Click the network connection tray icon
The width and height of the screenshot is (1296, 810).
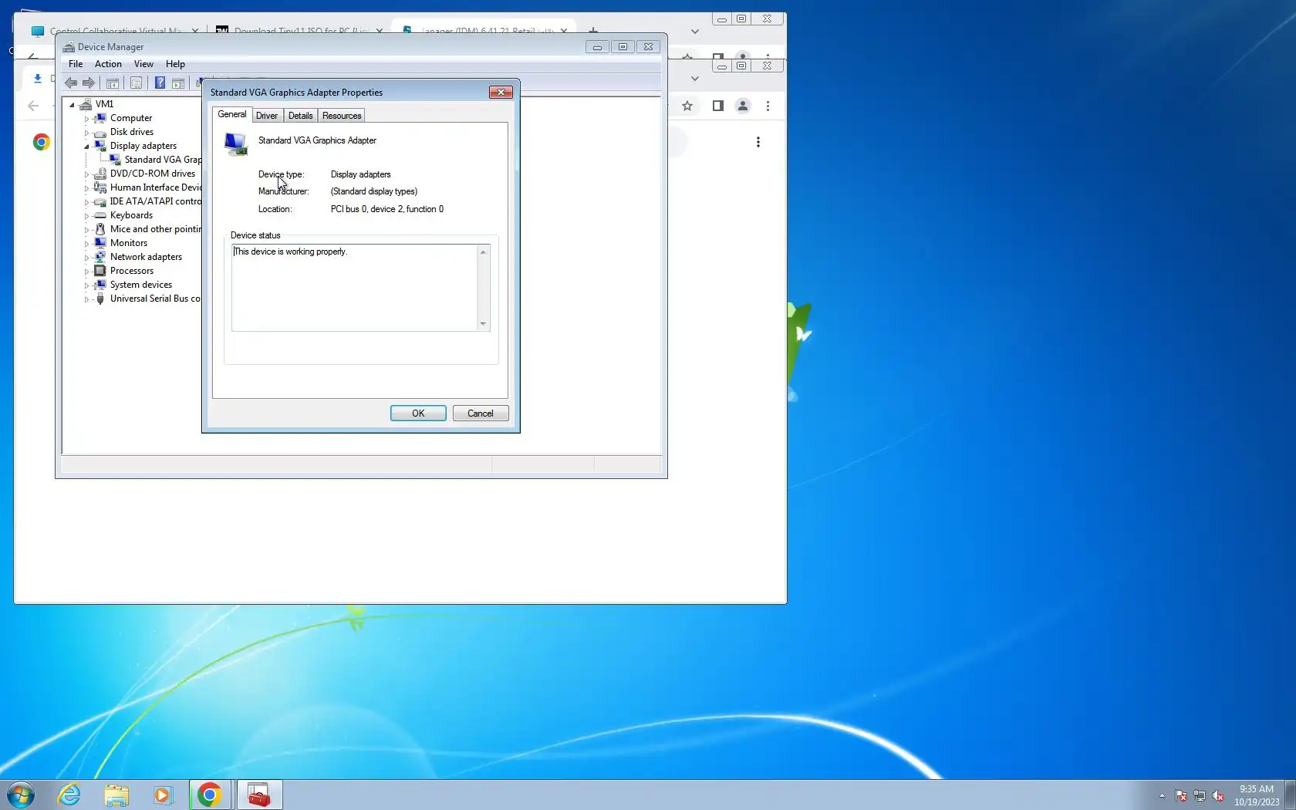(1200, 796)
